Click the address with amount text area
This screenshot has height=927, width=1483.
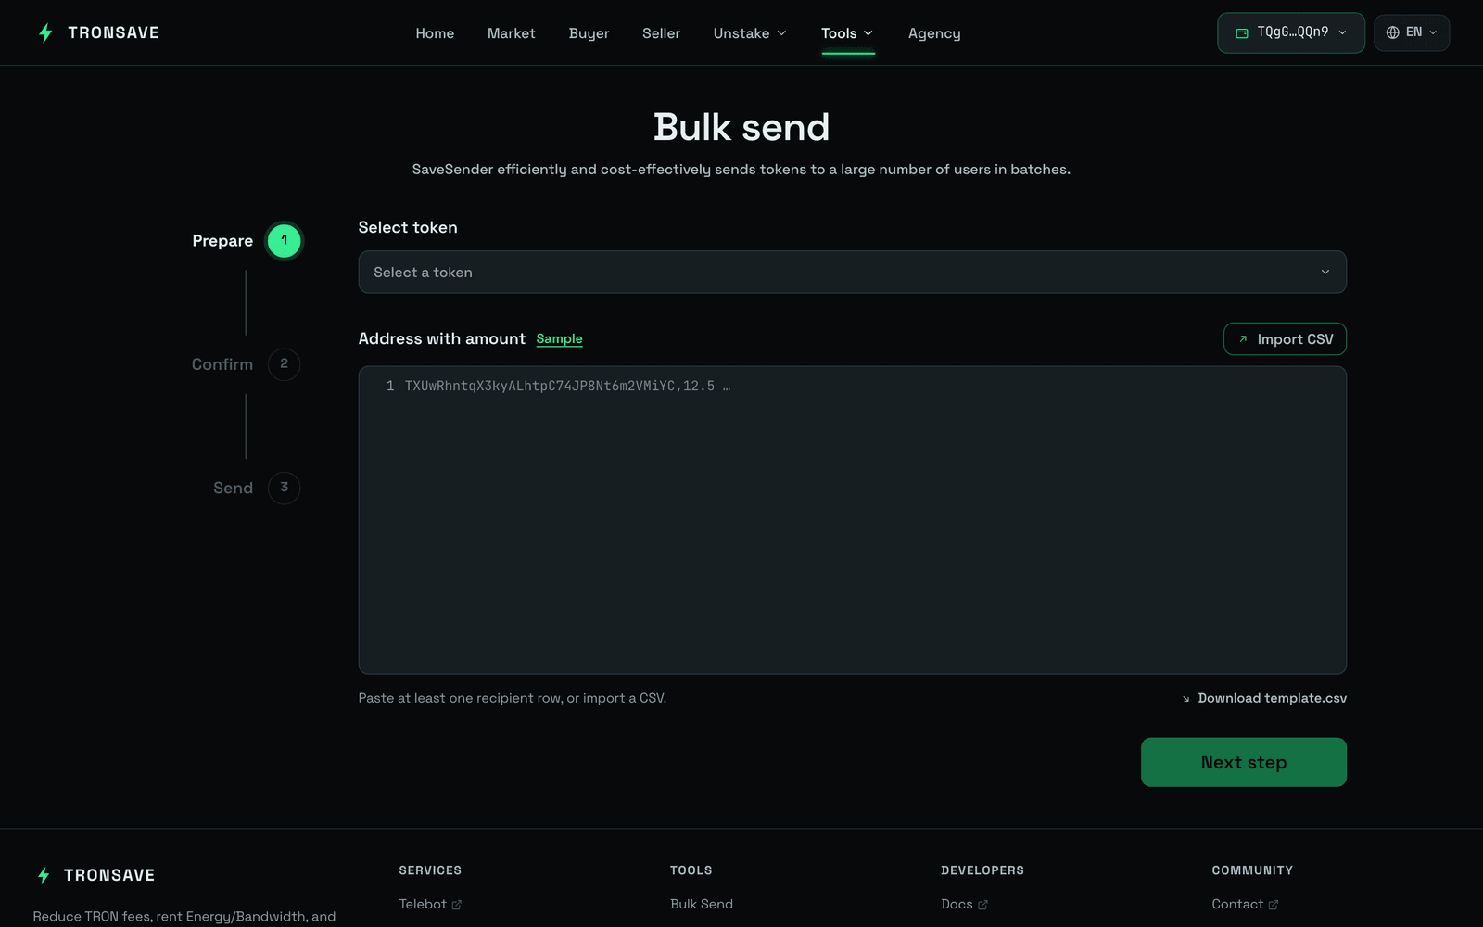coord(852,520)
